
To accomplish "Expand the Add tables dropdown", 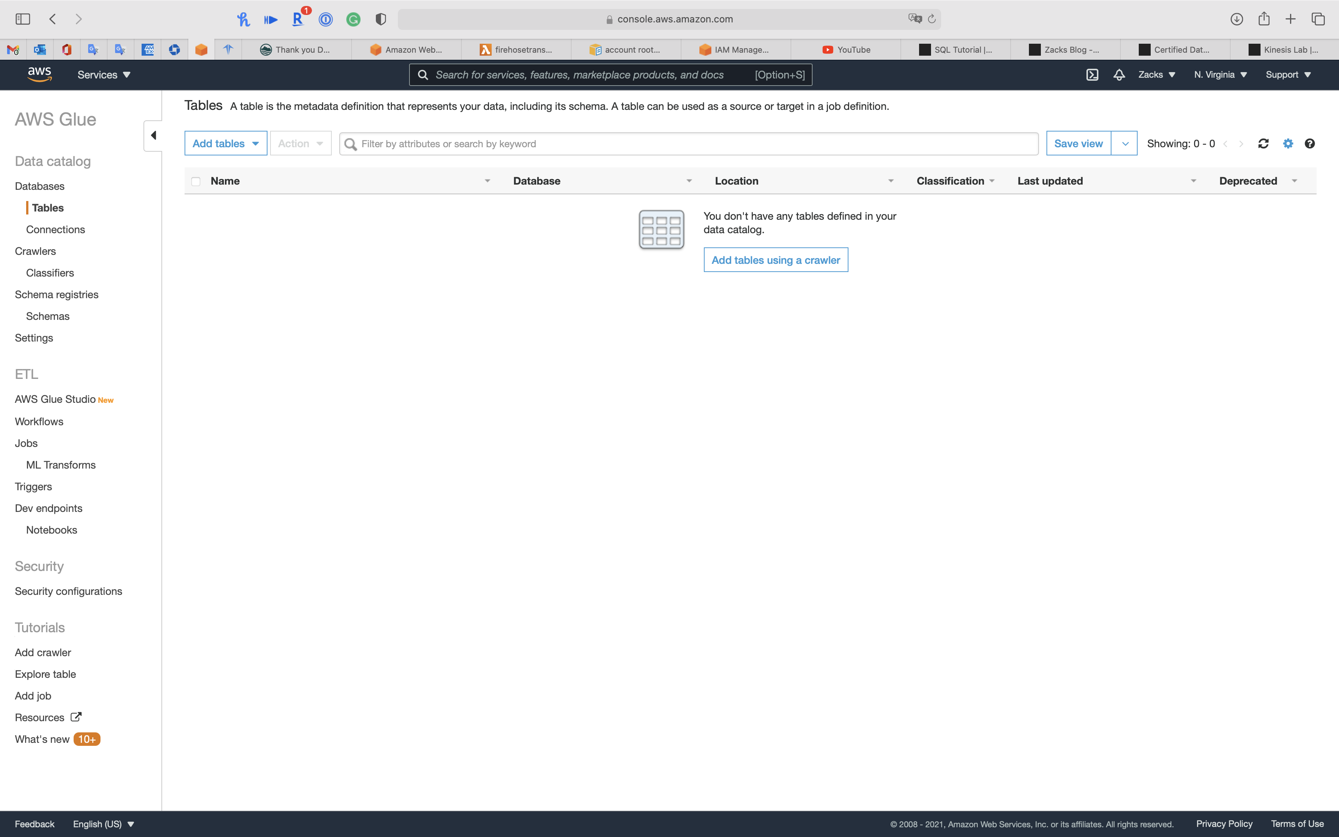I will point(226,144).
